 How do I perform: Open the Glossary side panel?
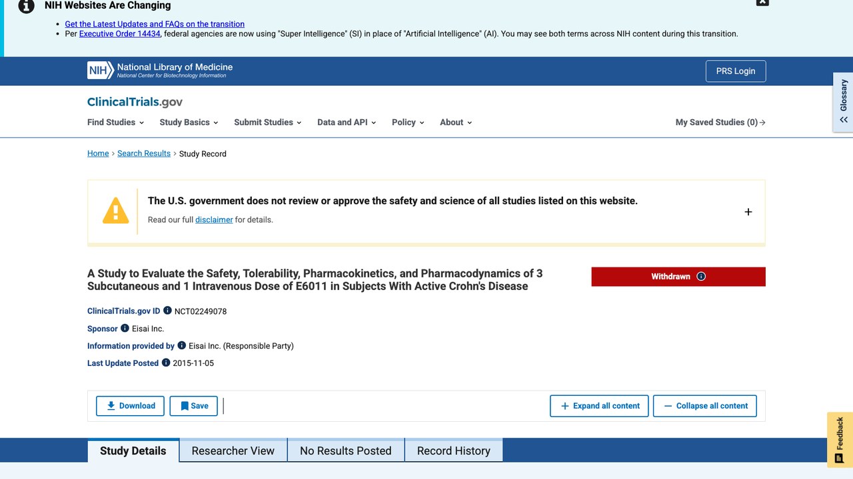click(x=843, y=102)
